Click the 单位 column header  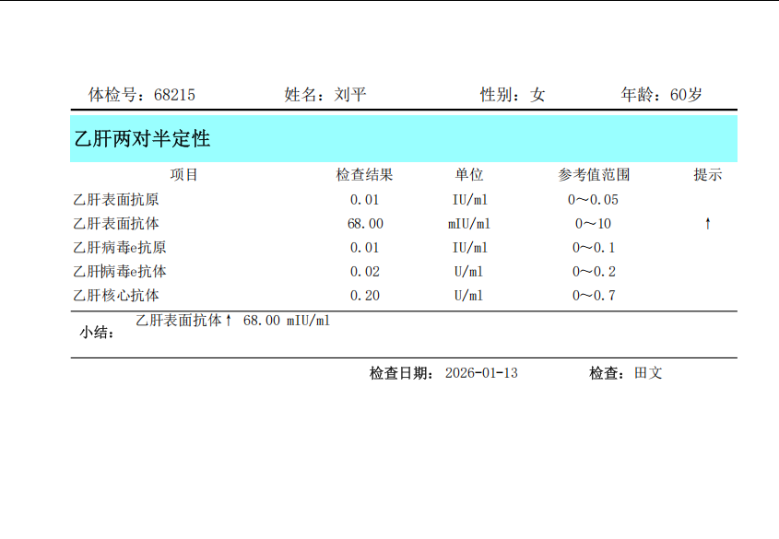(468, 175)
